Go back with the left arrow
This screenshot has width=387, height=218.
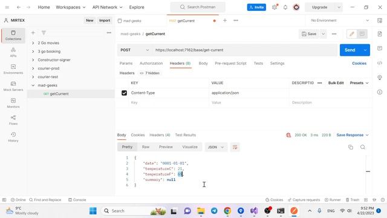19,7
